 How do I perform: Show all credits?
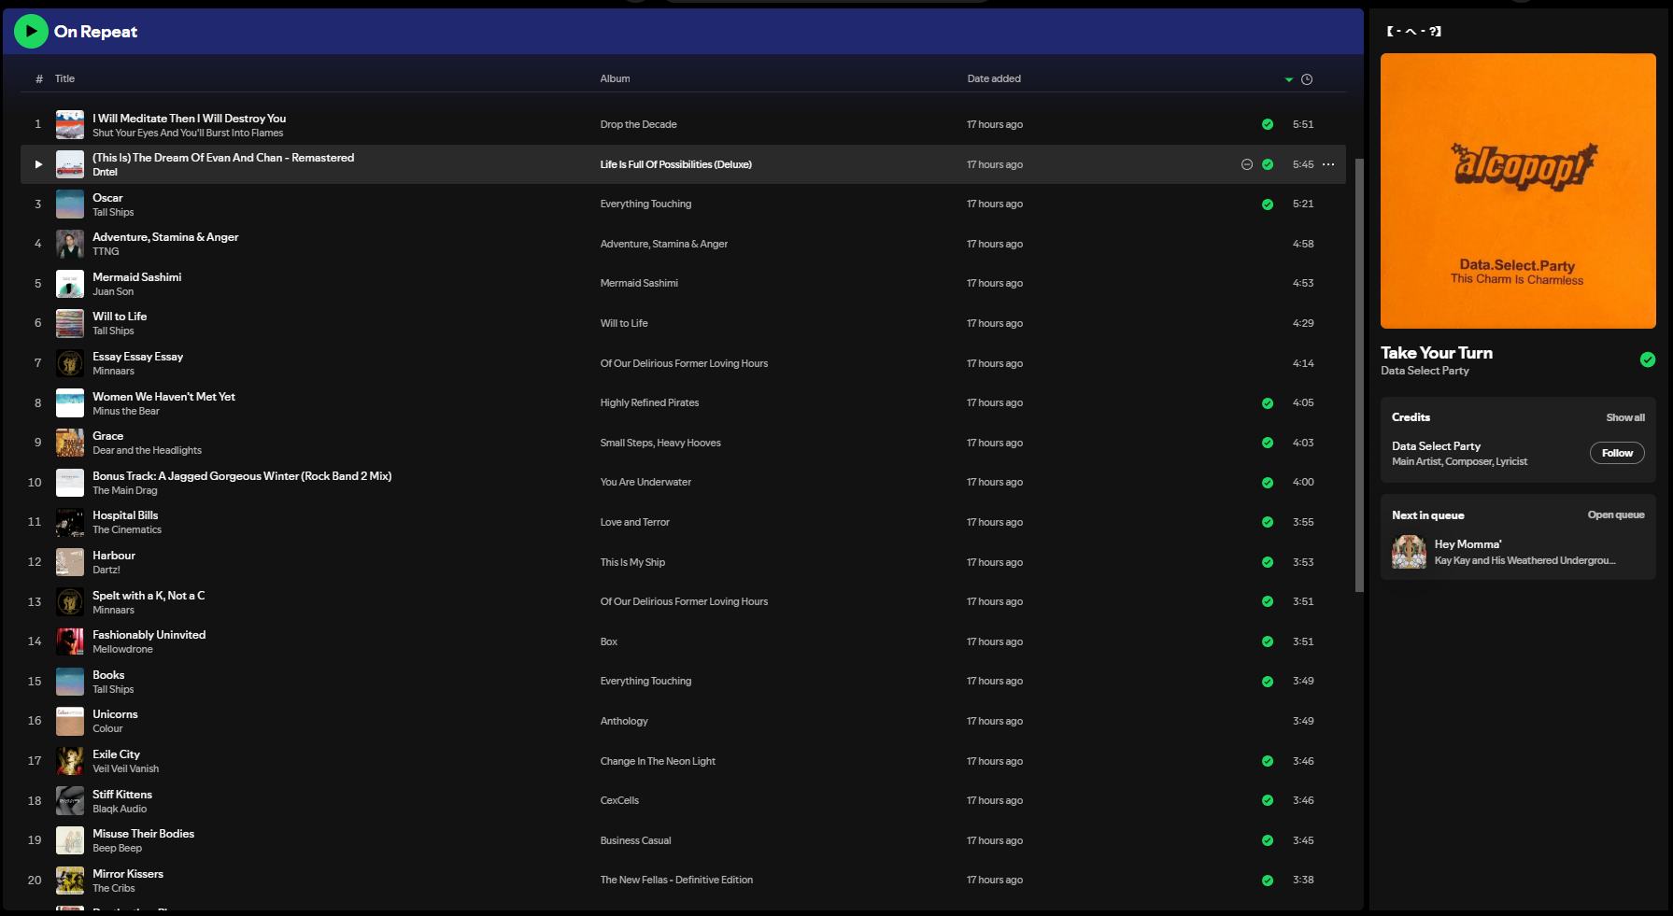pyautogui.click(x=1625, y=417)
